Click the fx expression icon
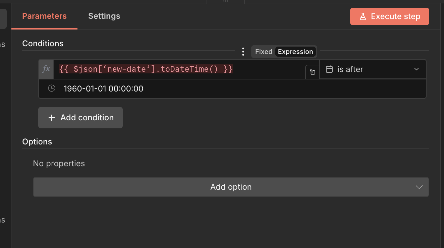 [x=46, y=69]
